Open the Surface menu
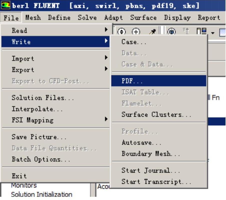226x200 pixels. pyautogui.click(x=143, y=18)
